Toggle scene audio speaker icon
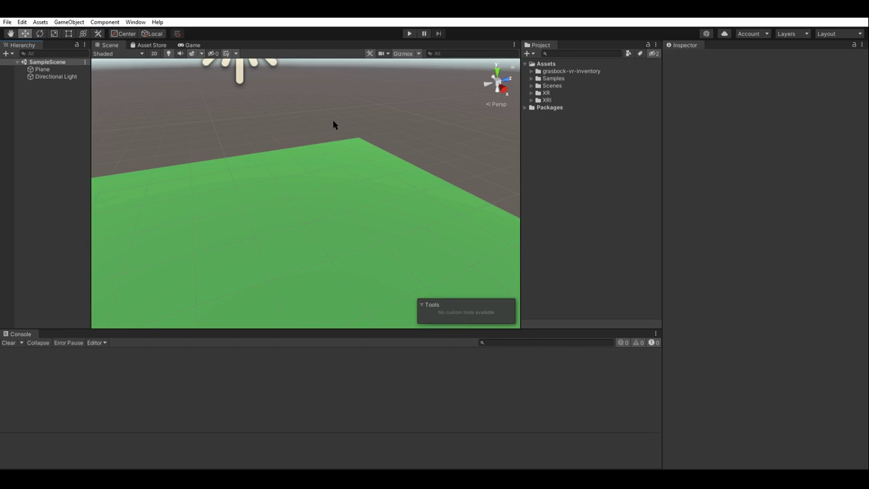The height and width of the screenshot is (489, 869). click(x=180, y=54)
